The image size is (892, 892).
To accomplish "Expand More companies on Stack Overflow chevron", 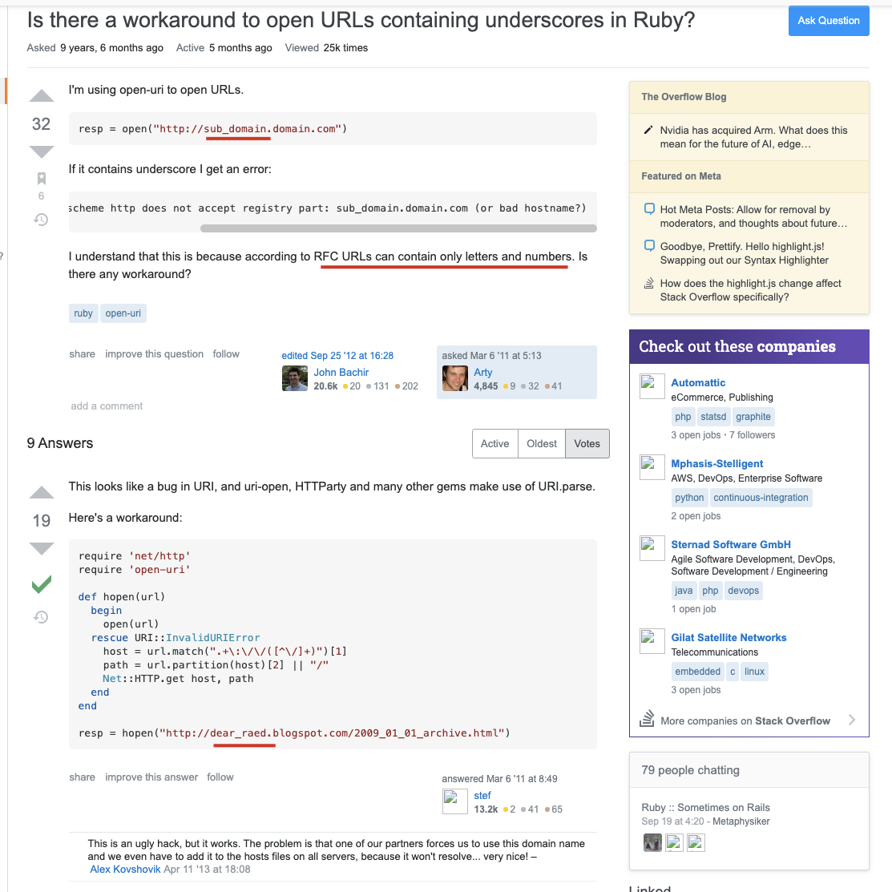I will click(x=852, y=720).
